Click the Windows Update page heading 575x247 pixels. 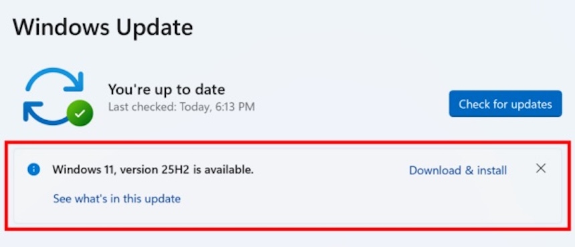(103, 27)
